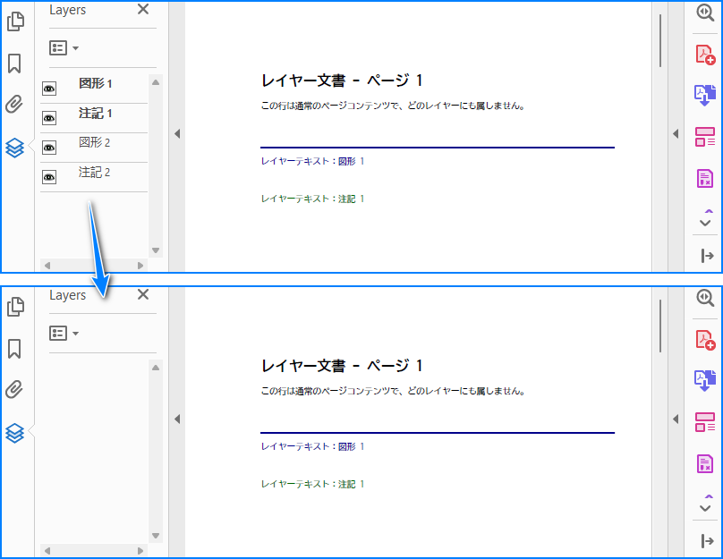Click layers list scroll-left arrow, top window

click(47, 266)
